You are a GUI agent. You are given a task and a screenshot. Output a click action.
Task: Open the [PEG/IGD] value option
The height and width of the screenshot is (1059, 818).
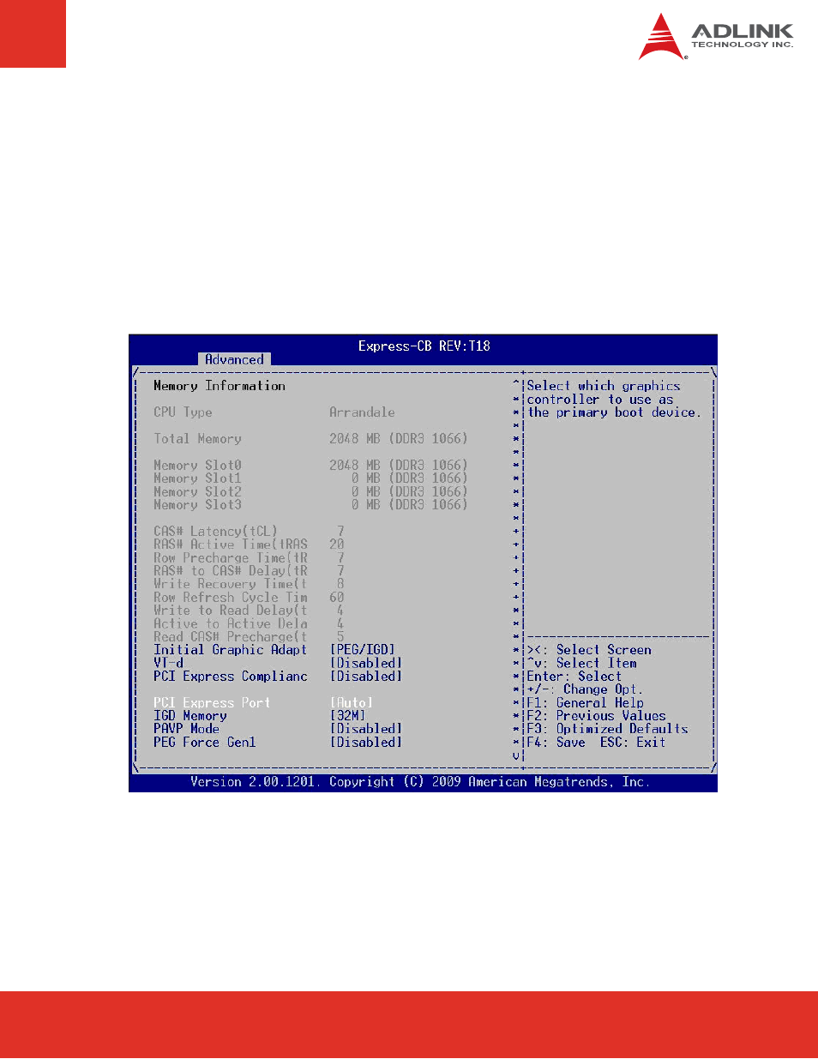363,650
